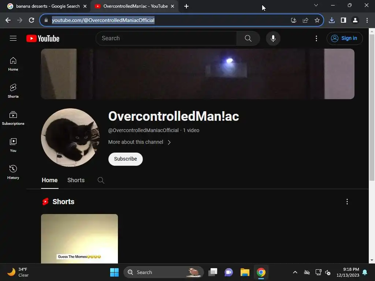The image size is (375, 281).
Task: Open the Guess The Memes short thumbnail
Action: pos(79,239)
